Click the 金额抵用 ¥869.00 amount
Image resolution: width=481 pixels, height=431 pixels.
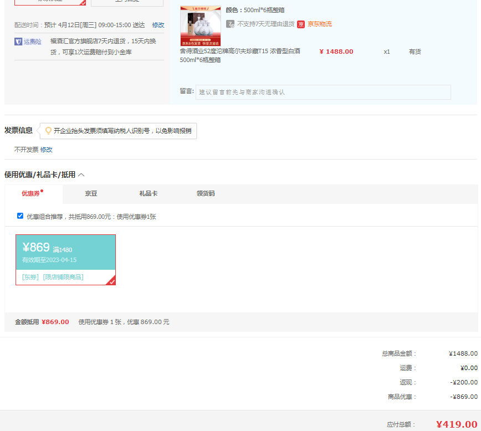point(55,322)
